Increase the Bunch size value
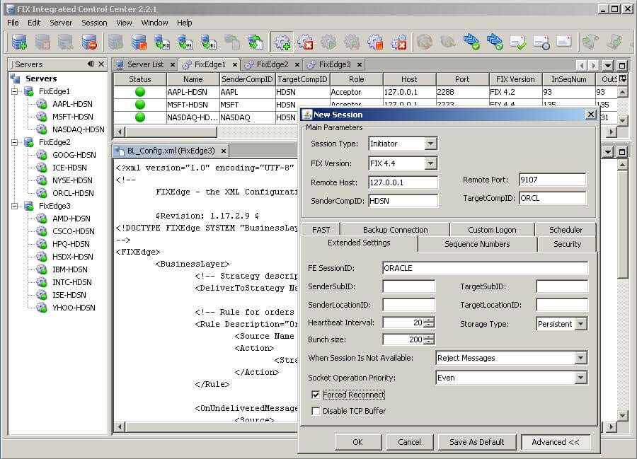Screen dimensions: 637x459 pyautogui.click(x=429, y=337)
